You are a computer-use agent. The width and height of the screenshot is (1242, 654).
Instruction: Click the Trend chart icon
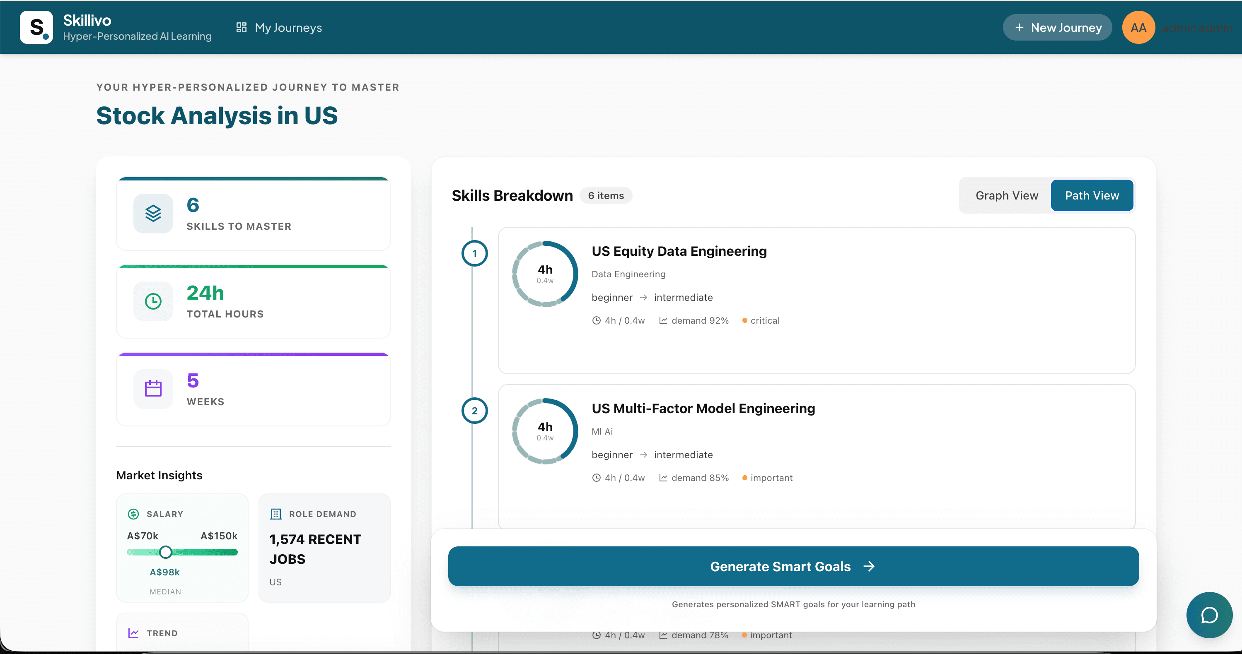[133, 633]
